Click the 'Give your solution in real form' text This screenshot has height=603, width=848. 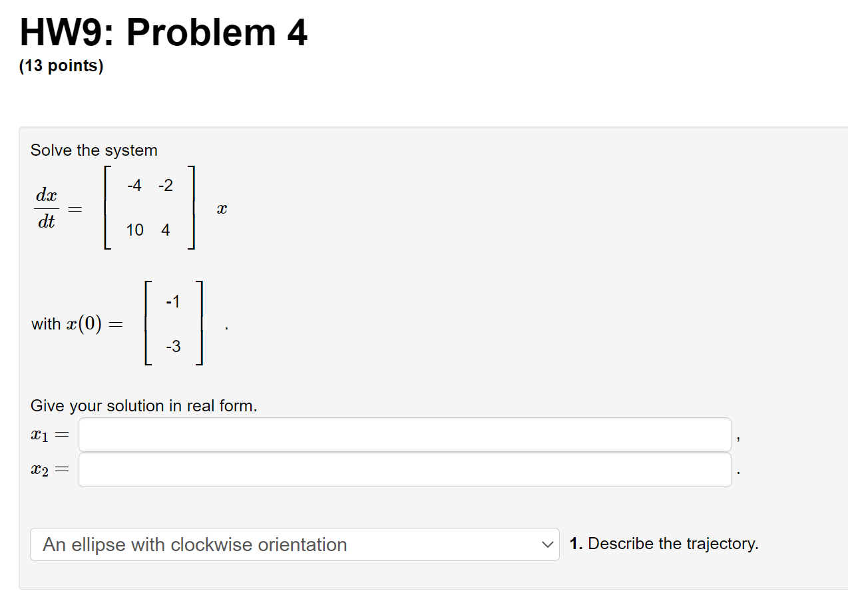144,405
